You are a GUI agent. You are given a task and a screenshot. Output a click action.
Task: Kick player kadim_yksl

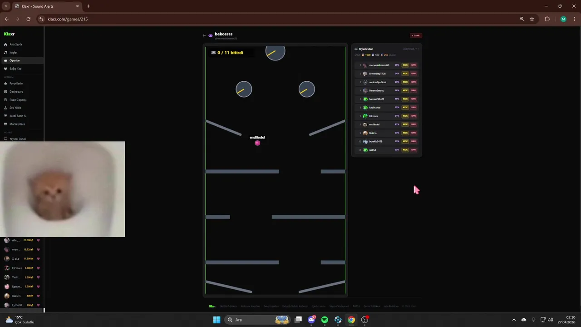(405, 108)
